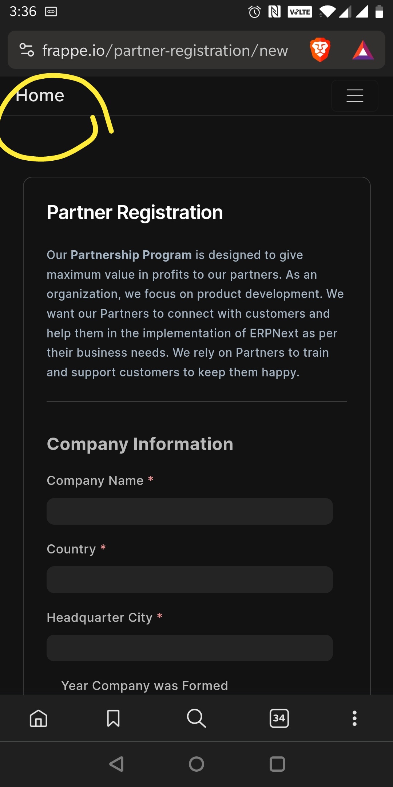The height and width of the screenshot is (787, 393).
Task: Tap the Brave Rewards triangle icon
Action: [x=363, y=50]
